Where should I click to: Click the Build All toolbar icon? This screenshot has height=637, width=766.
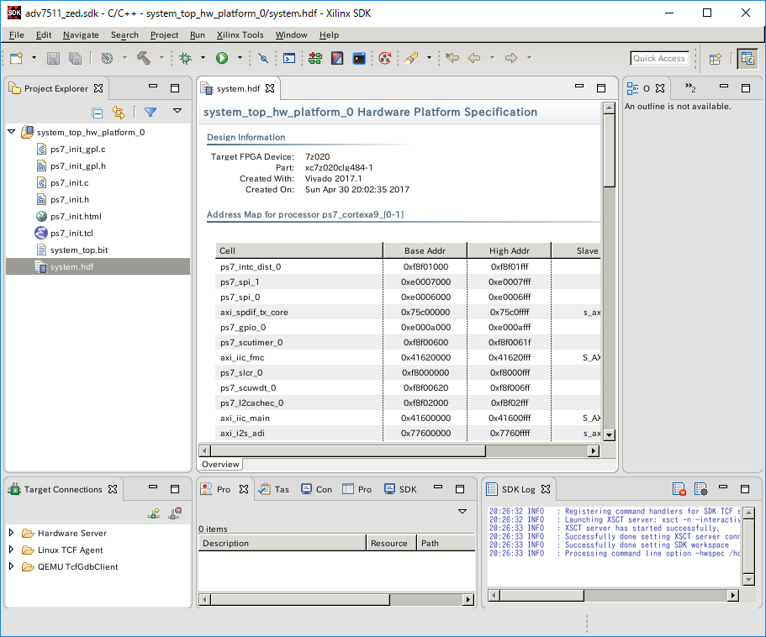tap(107, 58)
